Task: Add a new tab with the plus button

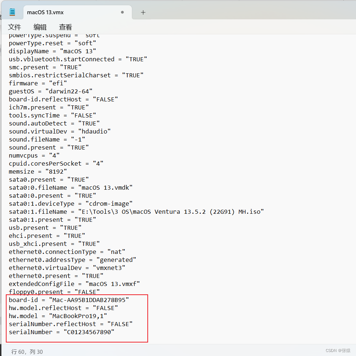Action: pos(143,12)
